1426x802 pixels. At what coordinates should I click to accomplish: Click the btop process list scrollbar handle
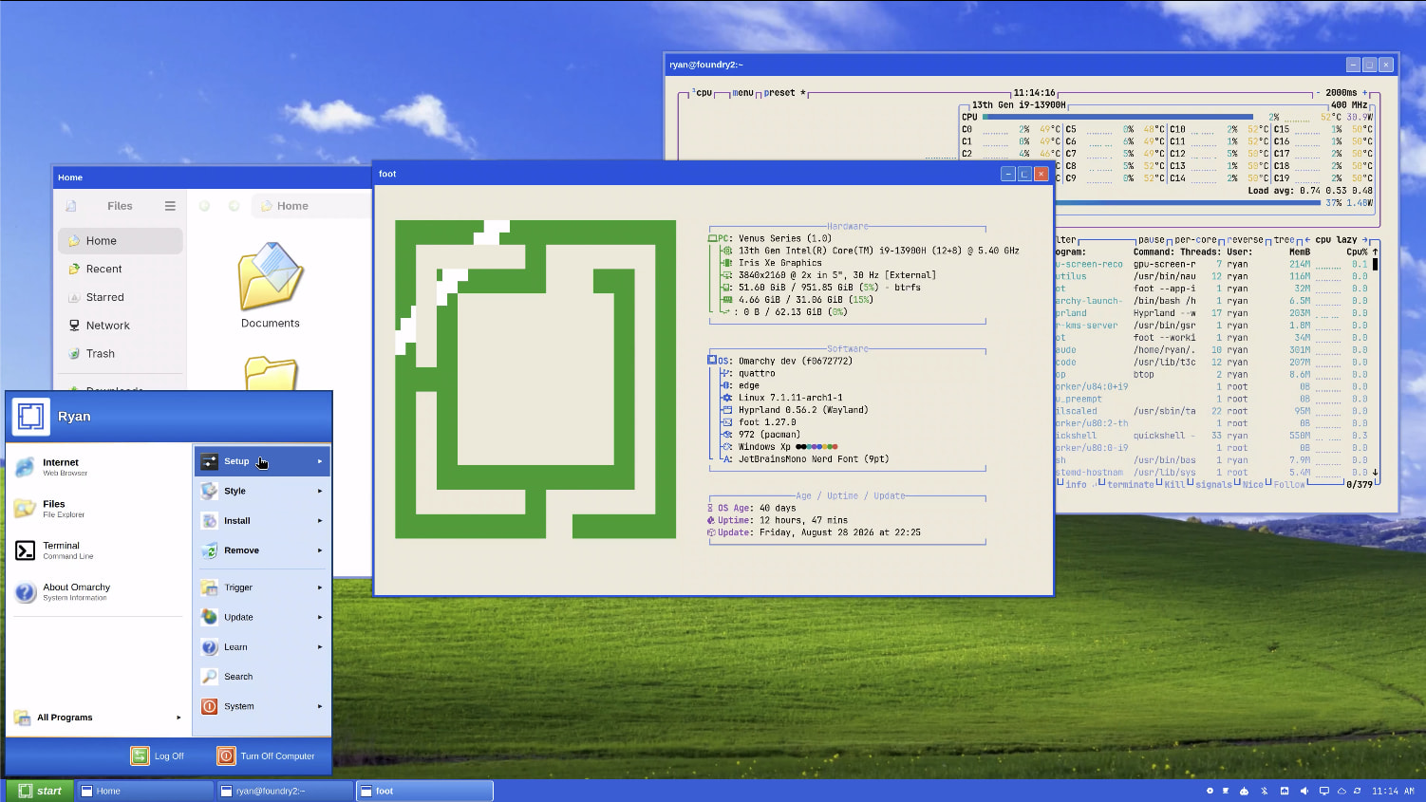point(1375,264)
